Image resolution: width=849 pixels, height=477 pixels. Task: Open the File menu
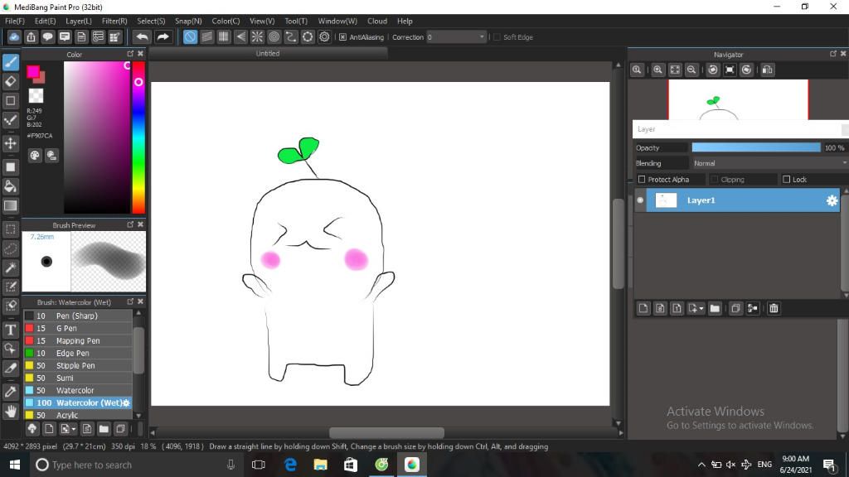click(x=15, y=21)
